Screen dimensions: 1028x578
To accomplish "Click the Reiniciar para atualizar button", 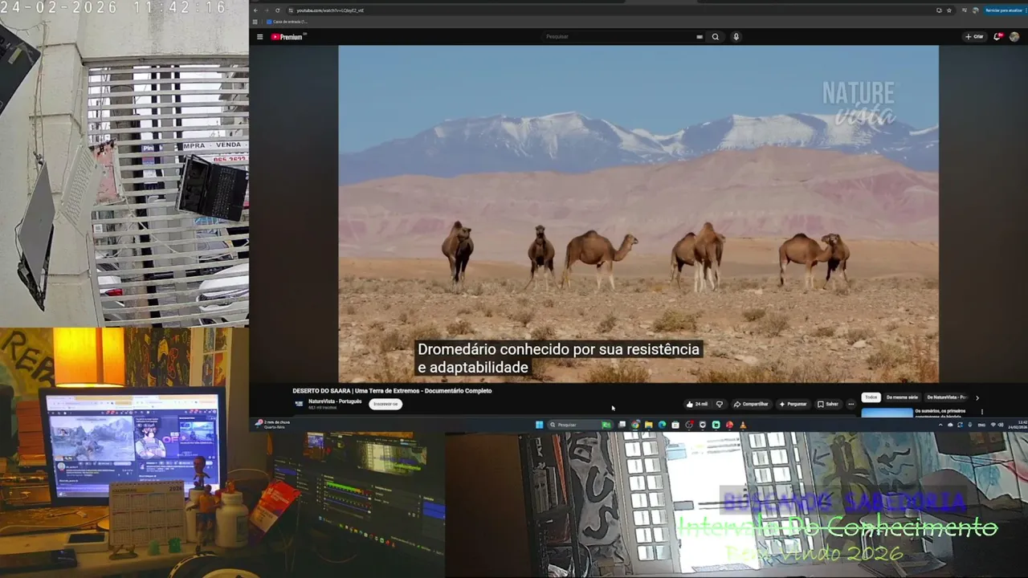I will point(1004,10).
